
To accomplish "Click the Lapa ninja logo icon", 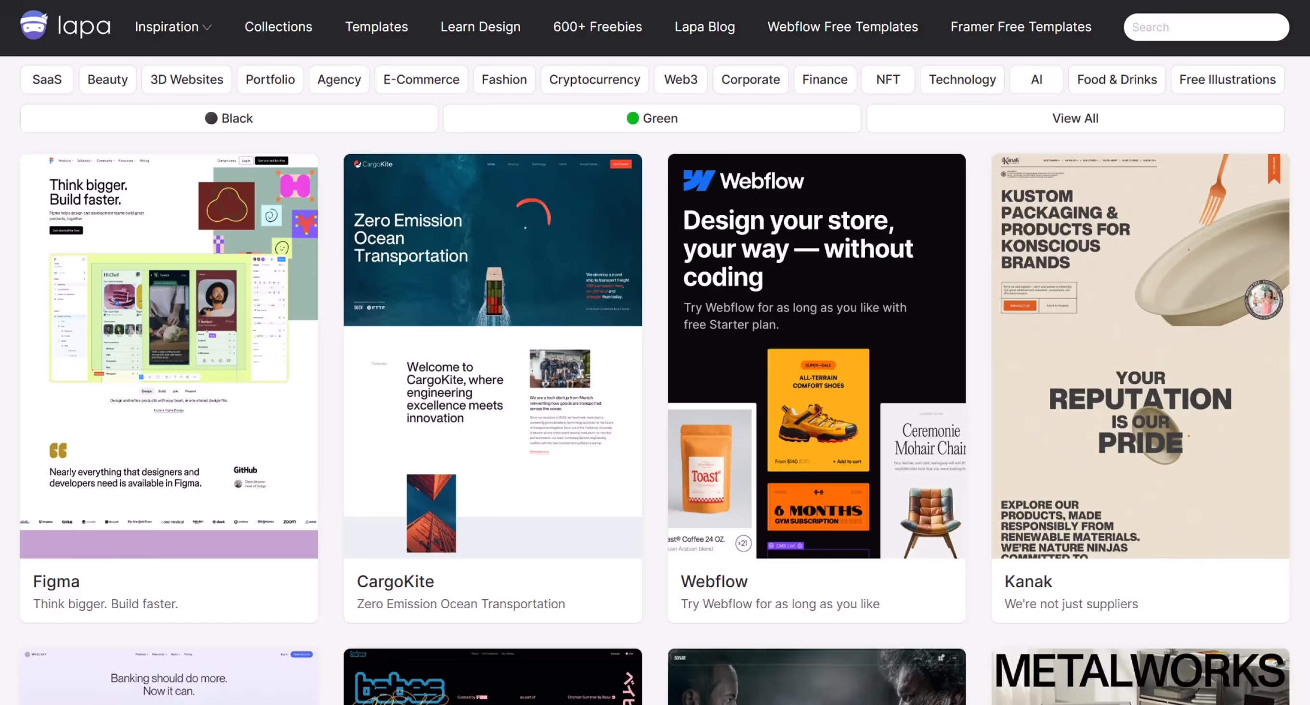I will click(34, 26).
